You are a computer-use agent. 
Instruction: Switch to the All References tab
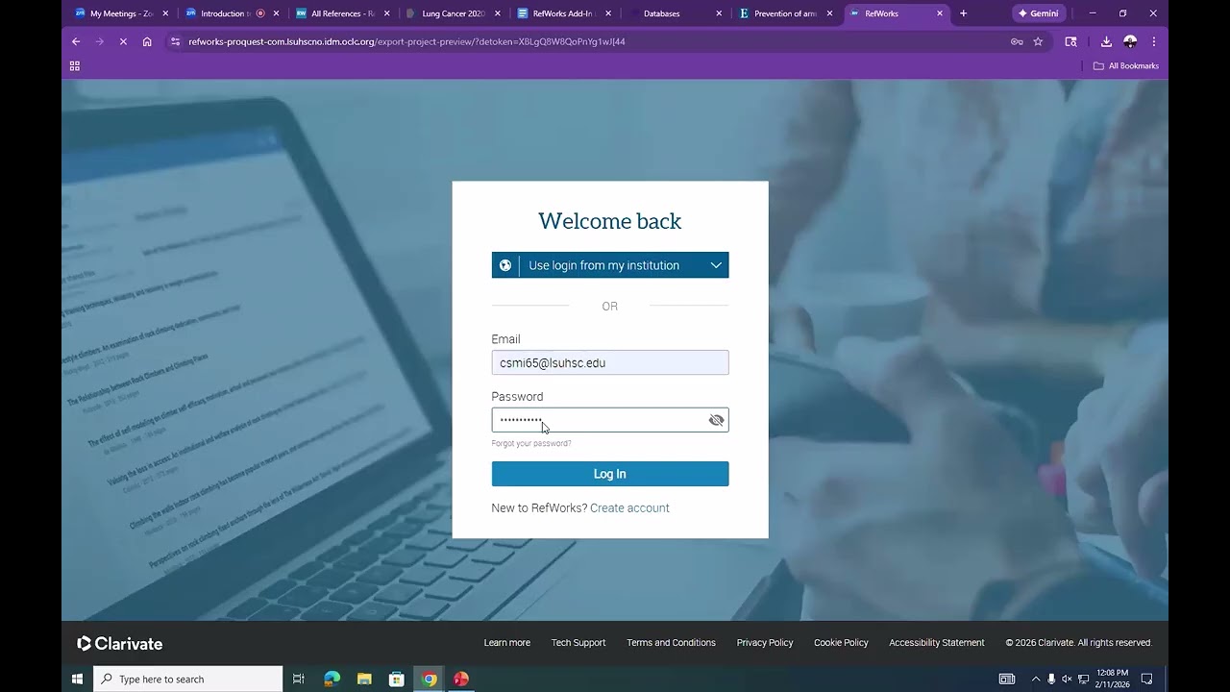[x=343, y=13]
